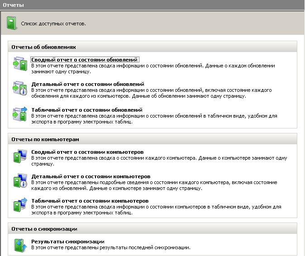305x256 pixels.
Task: Click the 'Отчеты' title bar label
Action: coord(13,5)
